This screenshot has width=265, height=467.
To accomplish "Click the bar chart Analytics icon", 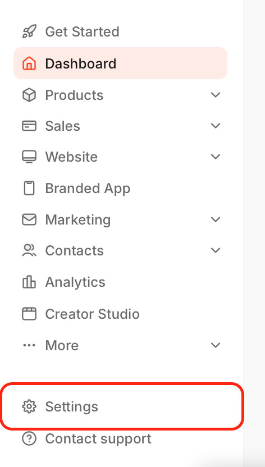I will click(29, 282).
